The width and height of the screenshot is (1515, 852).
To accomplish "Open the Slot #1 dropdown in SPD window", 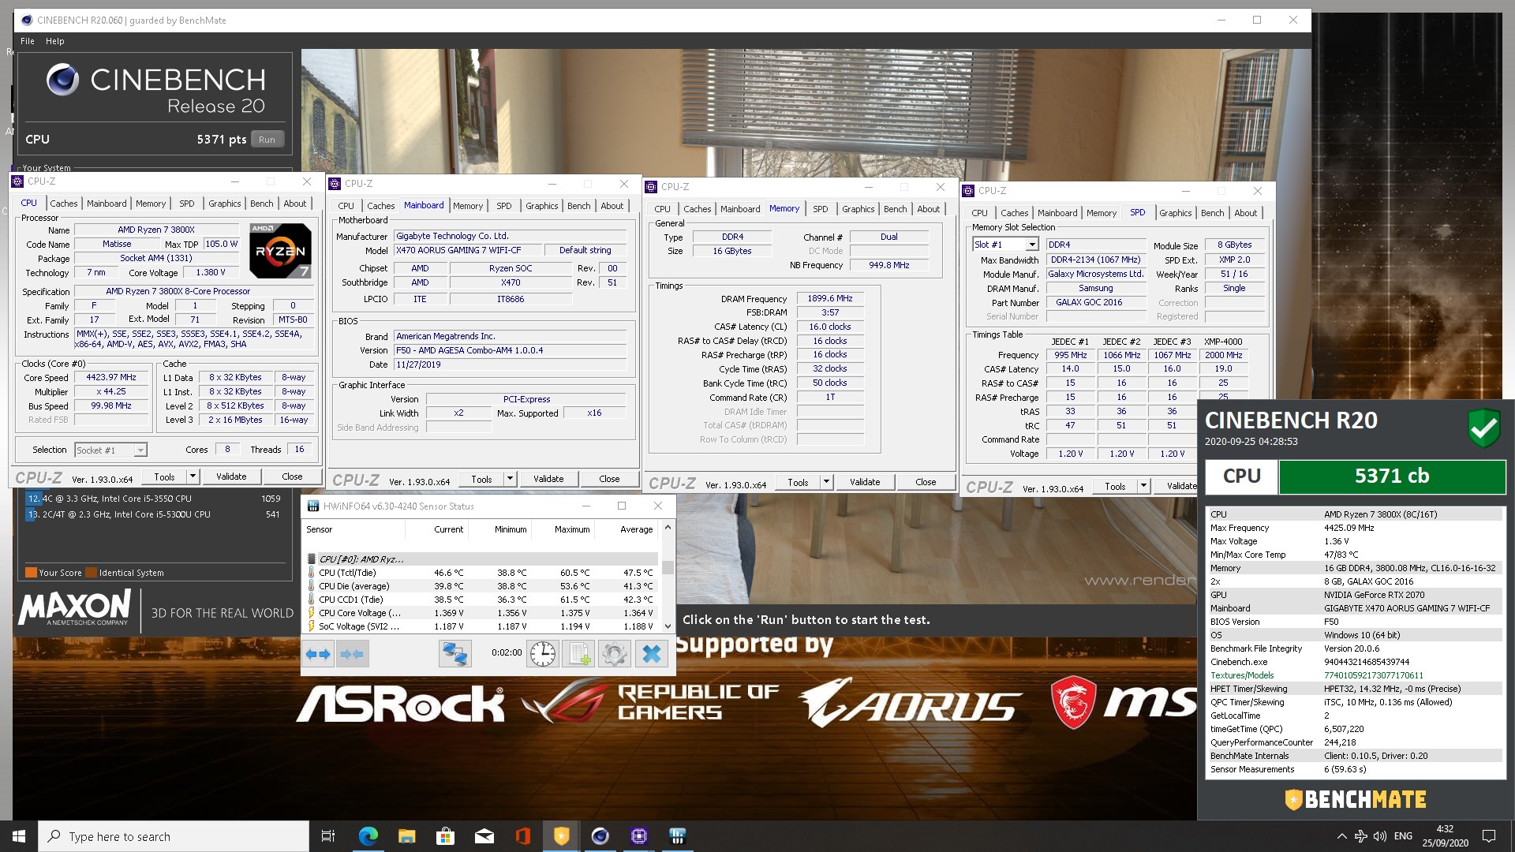I will [1031, 245].
